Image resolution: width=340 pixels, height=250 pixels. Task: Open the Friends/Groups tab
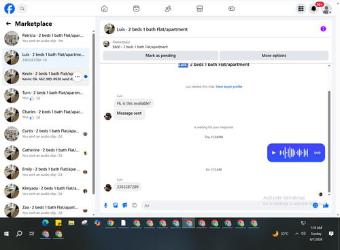pyautogui.click(x=168, y=9)
